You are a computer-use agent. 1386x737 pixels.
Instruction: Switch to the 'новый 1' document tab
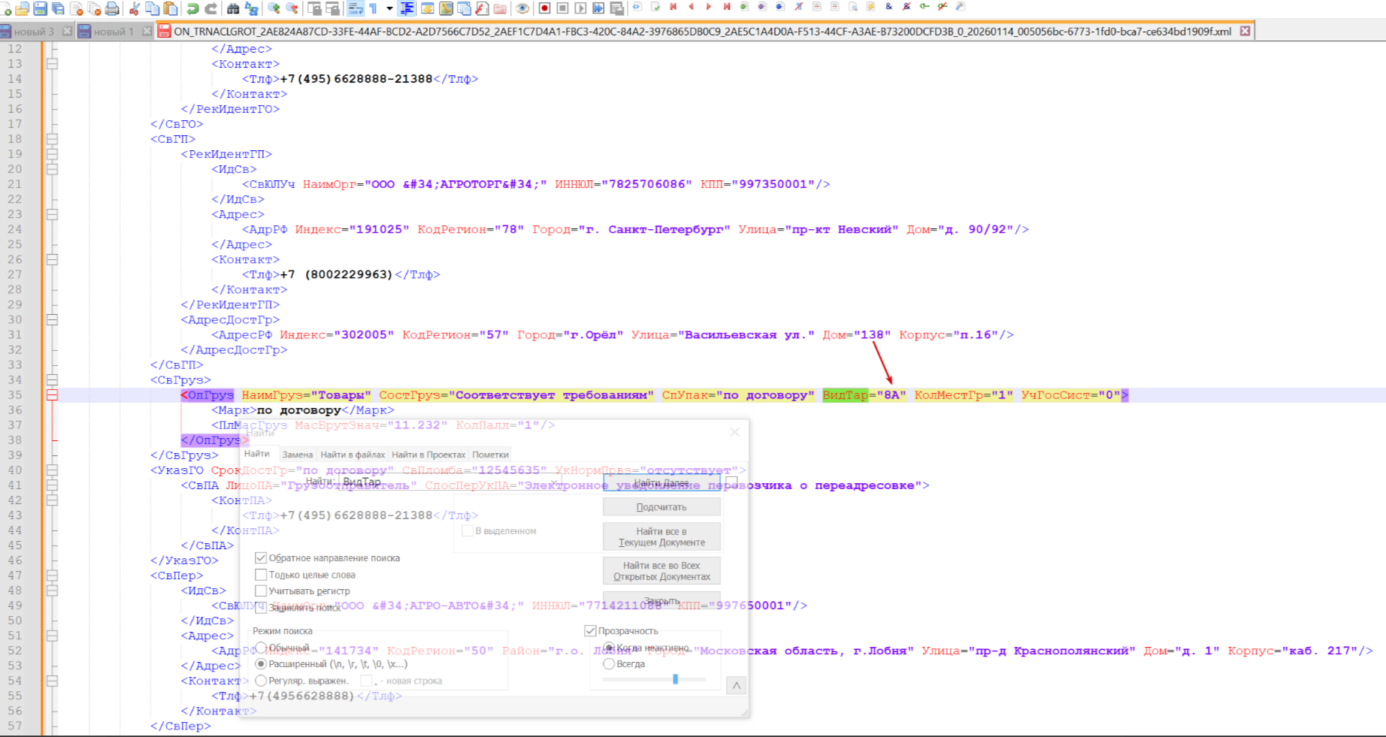[113, 32]
